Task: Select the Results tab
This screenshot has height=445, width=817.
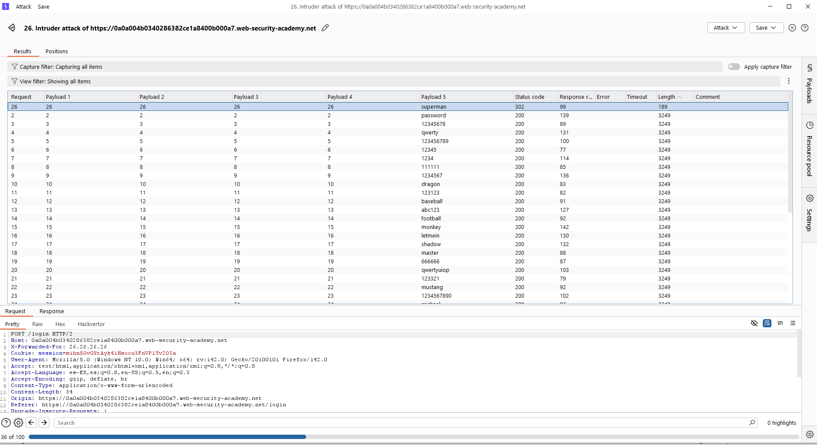Action: pyautogui.click(x=22, y=51)
